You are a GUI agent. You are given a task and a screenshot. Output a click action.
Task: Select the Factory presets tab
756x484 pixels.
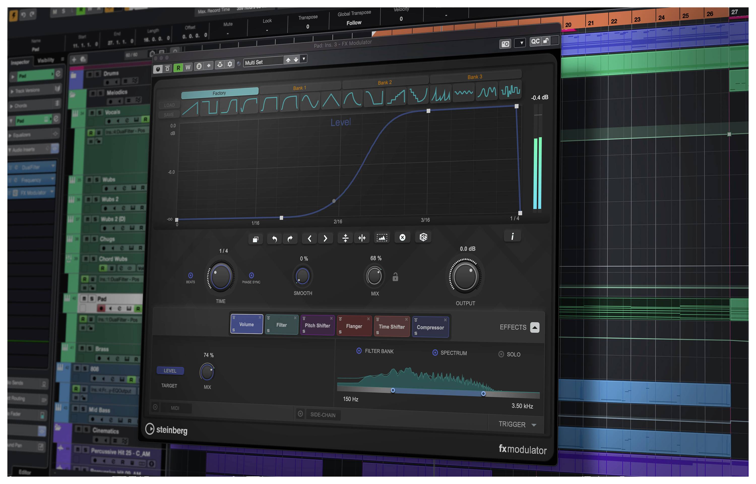click(x=219, y=92)
